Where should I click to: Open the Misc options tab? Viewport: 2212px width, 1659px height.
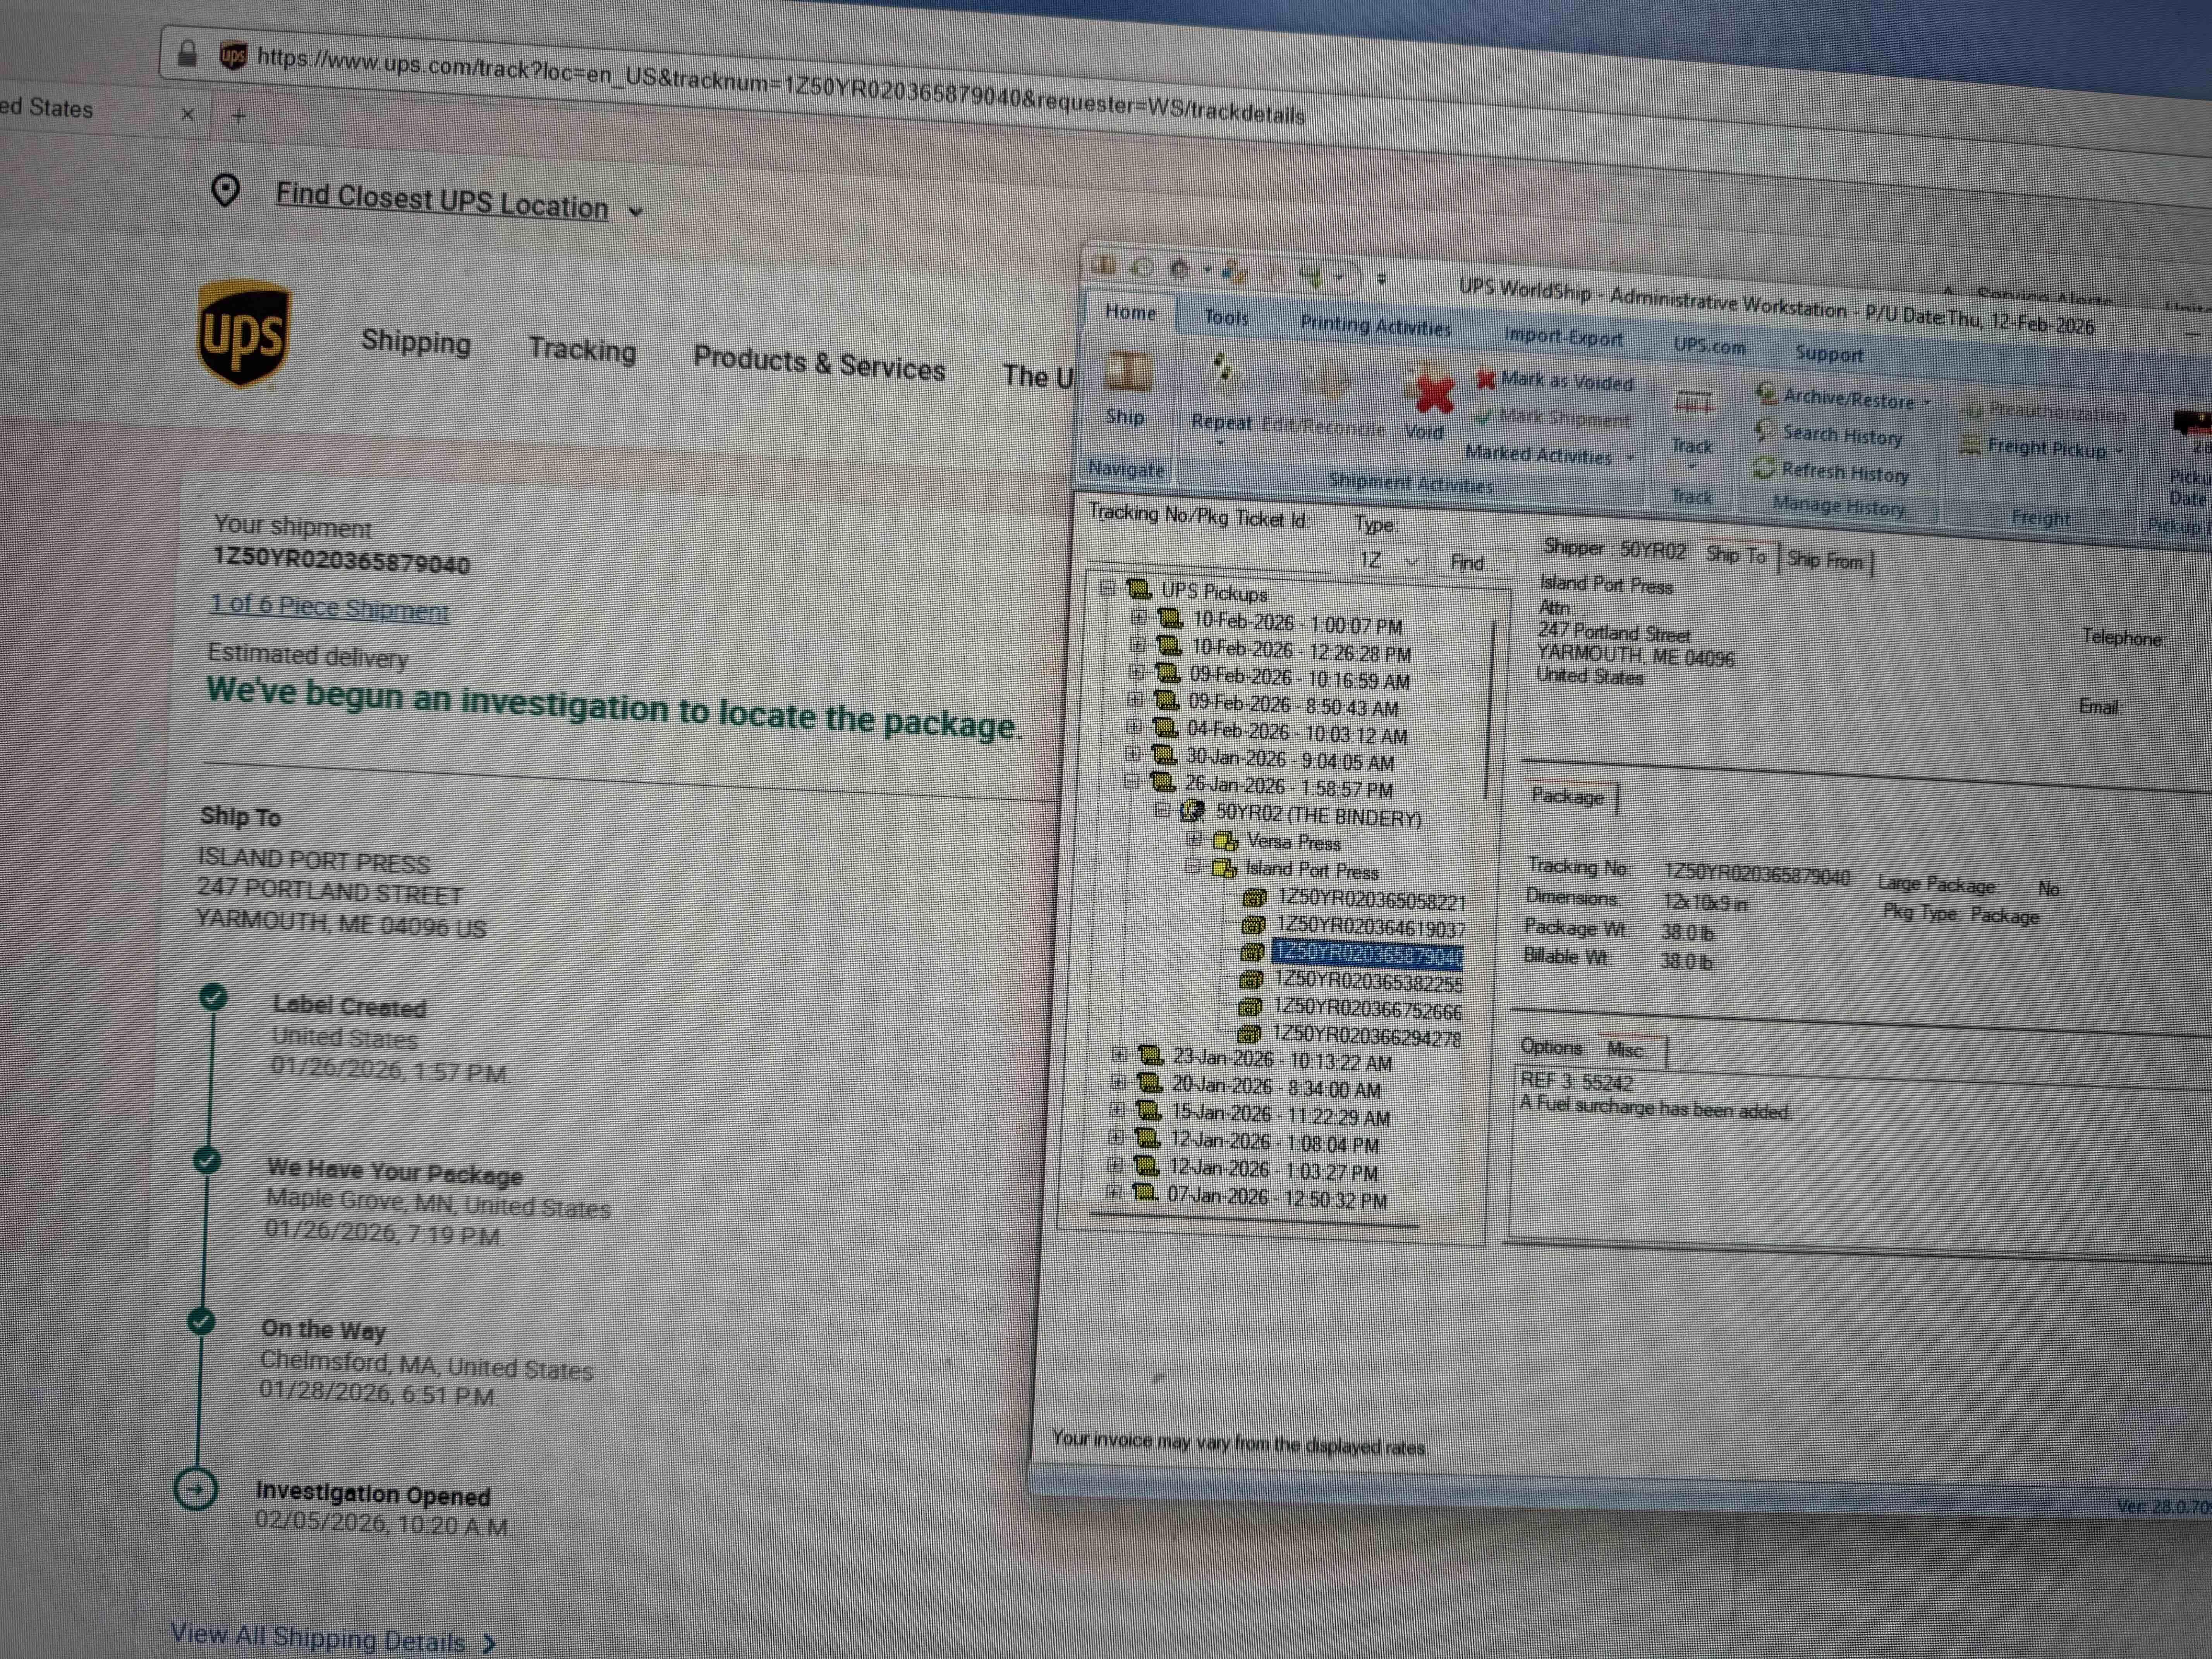pos(1625,1049)
